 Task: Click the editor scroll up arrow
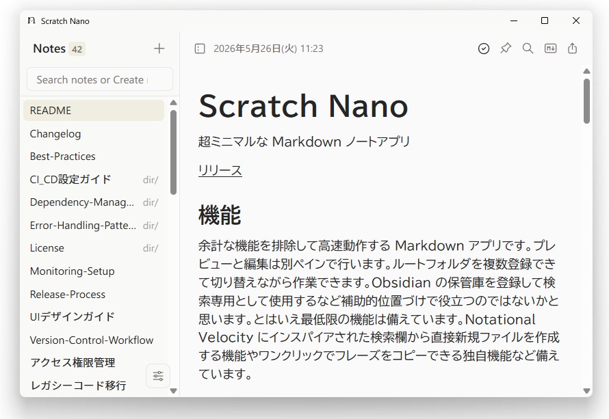pyautogui.click(x=587, y=71)
